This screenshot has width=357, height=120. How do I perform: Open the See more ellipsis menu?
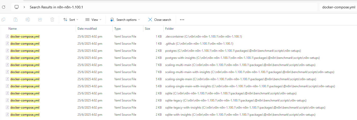[182, 20]
